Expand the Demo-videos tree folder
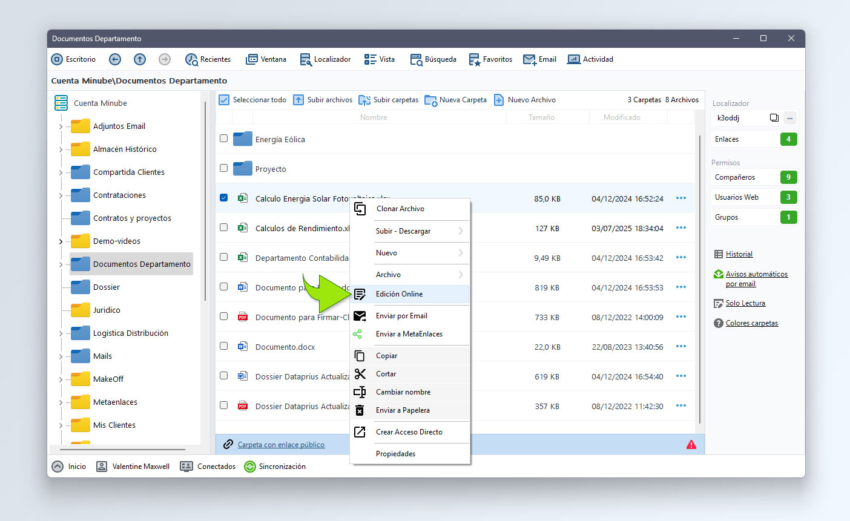The height and width of the screenshot is (521, 850). tap(61, 241)
